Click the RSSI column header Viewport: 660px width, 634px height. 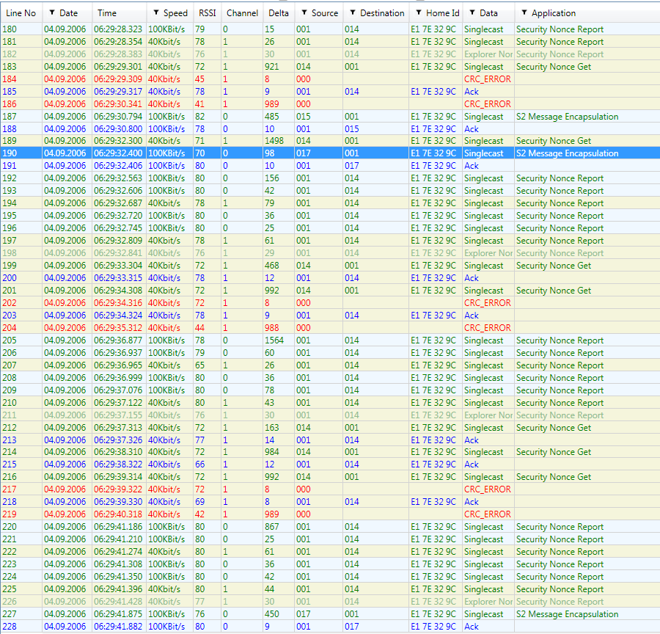[x=207, y=13]
